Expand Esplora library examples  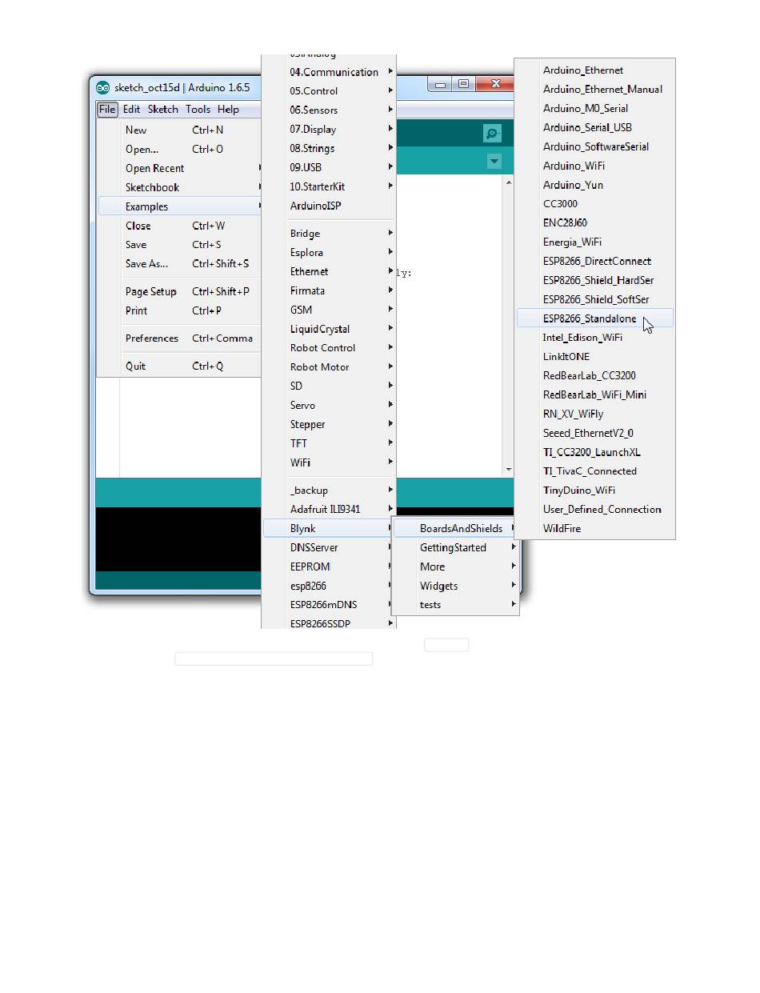[330, 253]
